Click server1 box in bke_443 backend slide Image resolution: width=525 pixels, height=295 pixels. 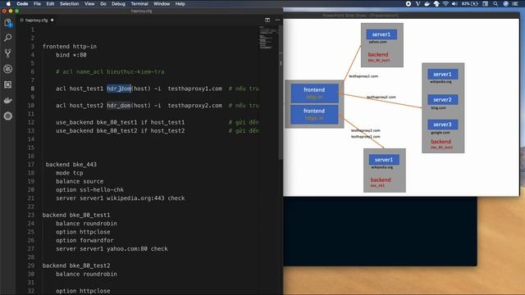[x=384, y=160]
